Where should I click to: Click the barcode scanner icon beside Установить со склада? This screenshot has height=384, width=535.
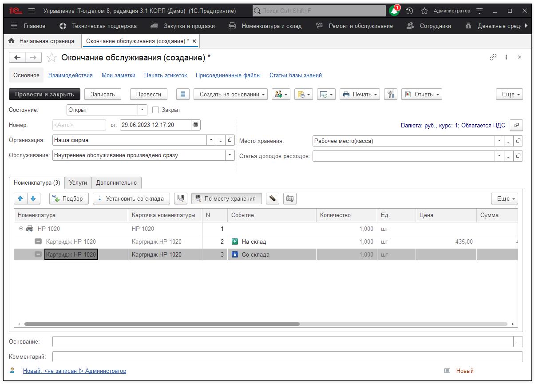pos(180,199)
